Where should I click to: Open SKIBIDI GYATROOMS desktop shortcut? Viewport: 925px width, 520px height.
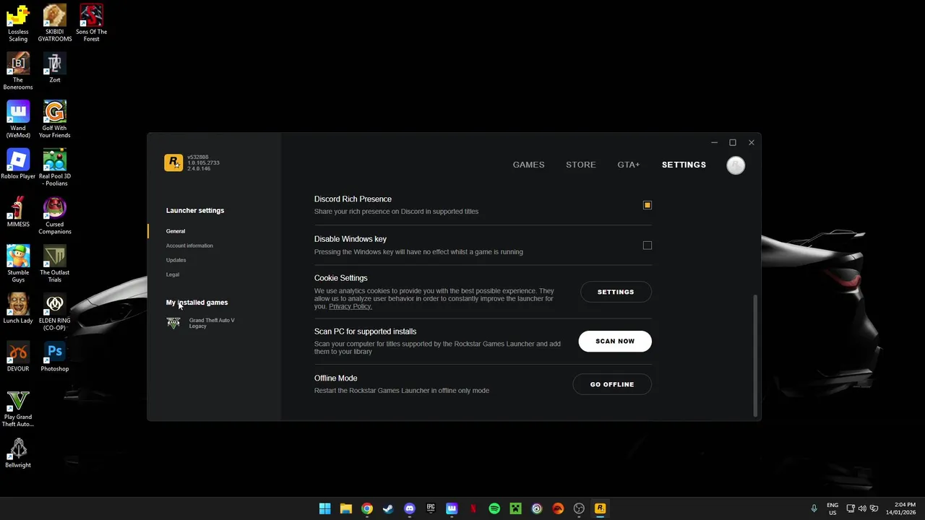(x=55, y=23)
